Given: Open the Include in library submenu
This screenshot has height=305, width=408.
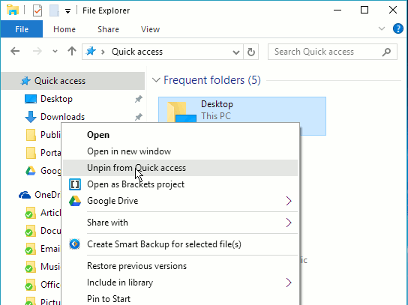Looking at the screenshot, I should [x=180, y=283].
